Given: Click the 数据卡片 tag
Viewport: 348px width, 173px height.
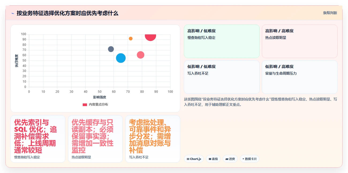Looking at the screenshot, I should (x=249, y=159).
